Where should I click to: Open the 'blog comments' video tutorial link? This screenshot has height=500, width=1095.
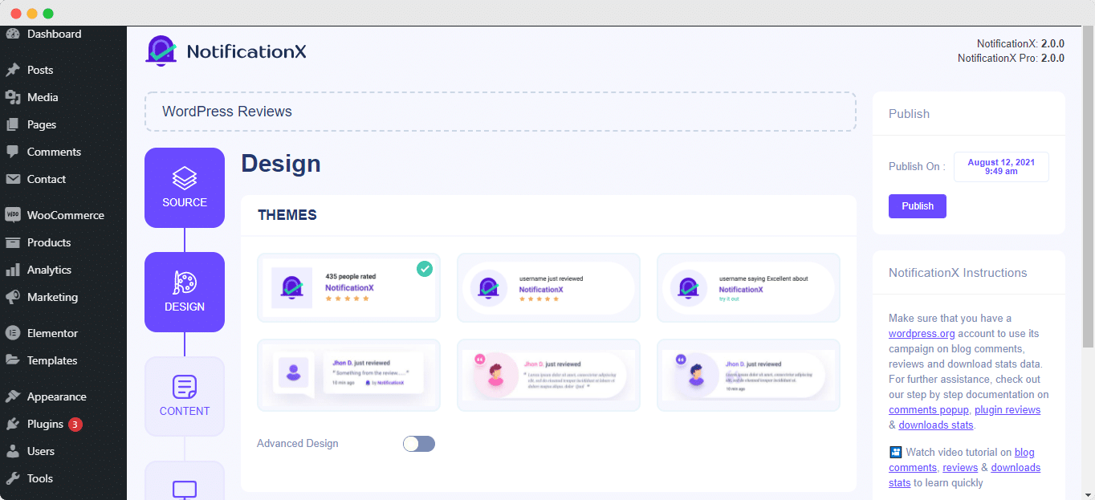962,460
